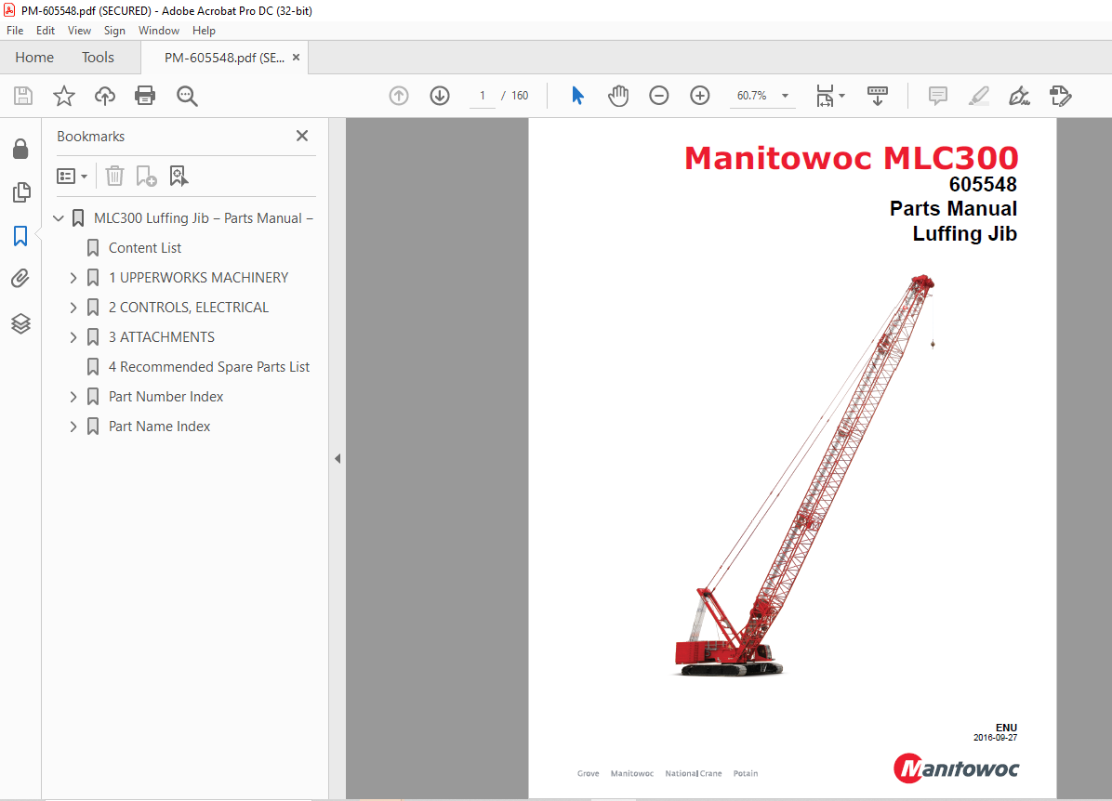Select the PM-605548.pdf document tab
Image resolution: width=1112 pixels, height=801 pixels.
point(224,58)
